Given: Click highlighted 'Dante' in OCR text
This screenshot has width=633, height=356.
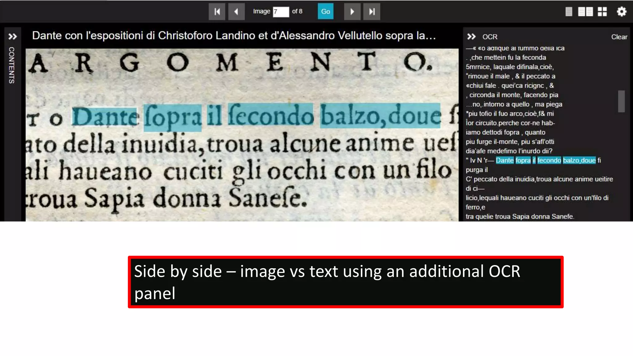Looking at the screenshot, I should click(505, 160).
